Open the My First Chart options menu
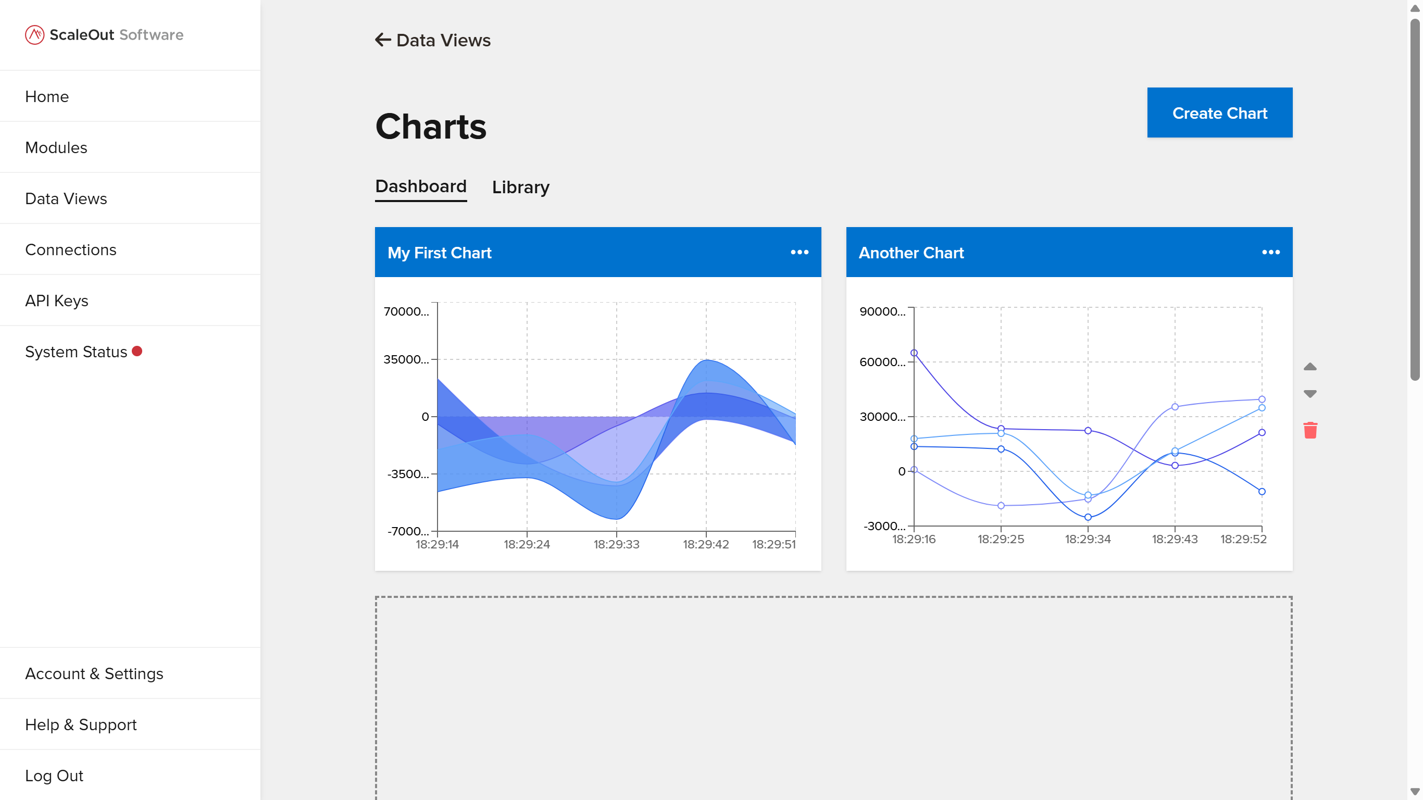The height and width of the screenshot is (800, 1423). tap(800, 253)
